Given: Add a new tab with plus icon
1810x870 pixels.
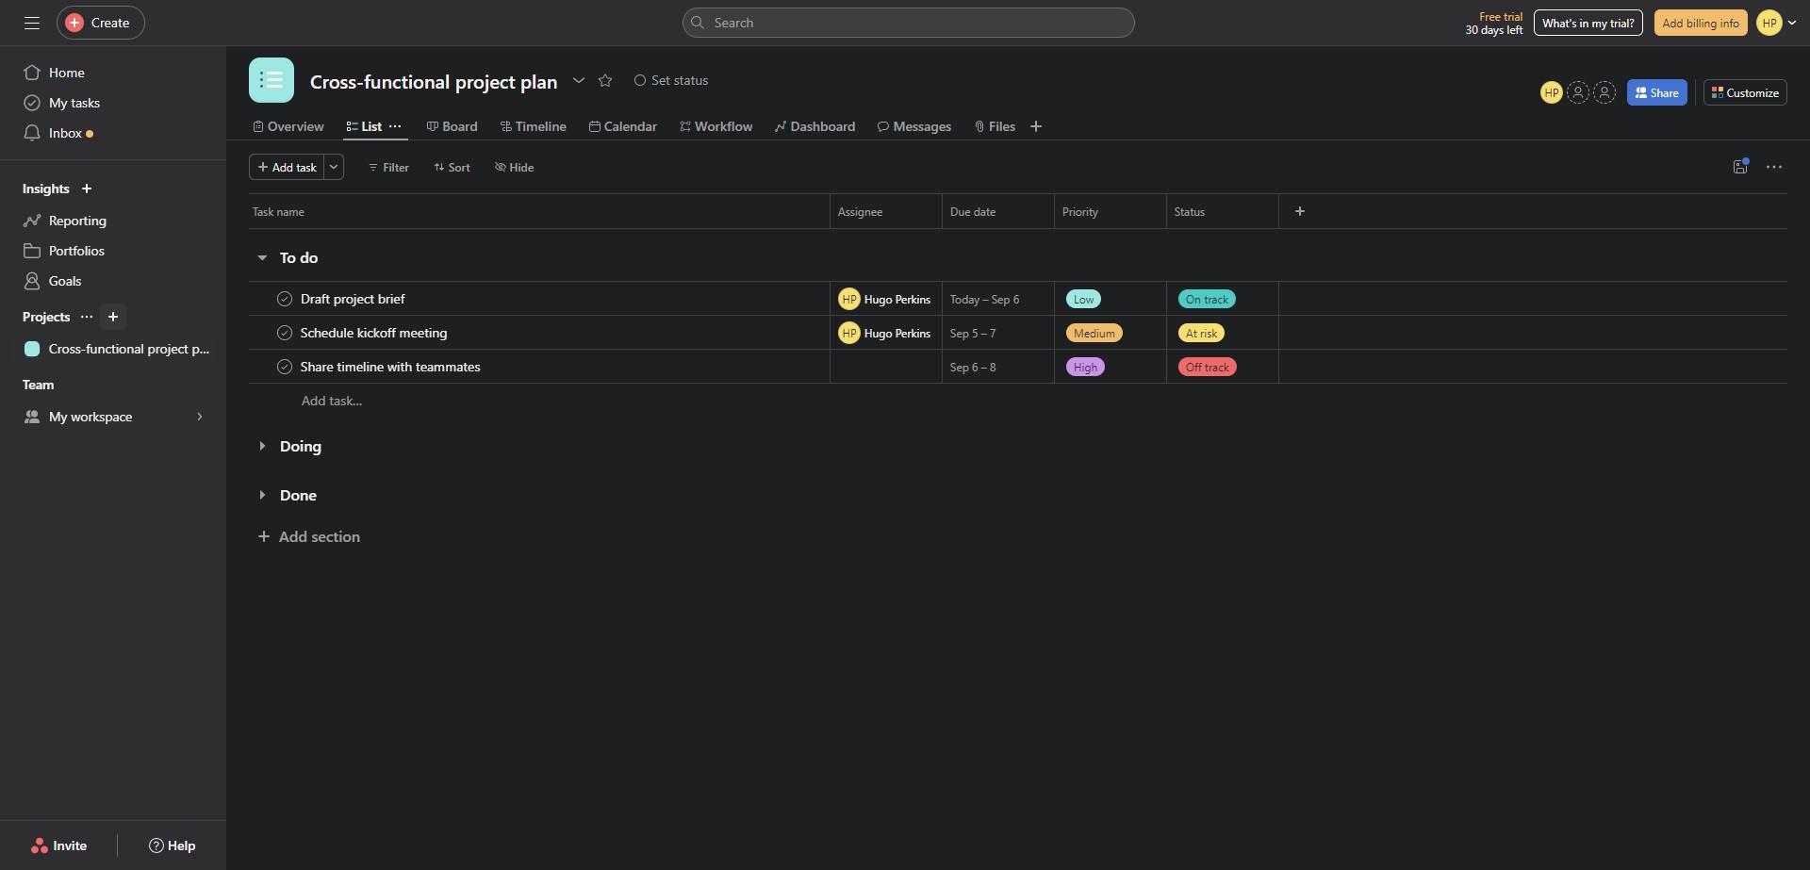Looking at the screenshot, I should pyautogui.click(x=1036, y=126).
